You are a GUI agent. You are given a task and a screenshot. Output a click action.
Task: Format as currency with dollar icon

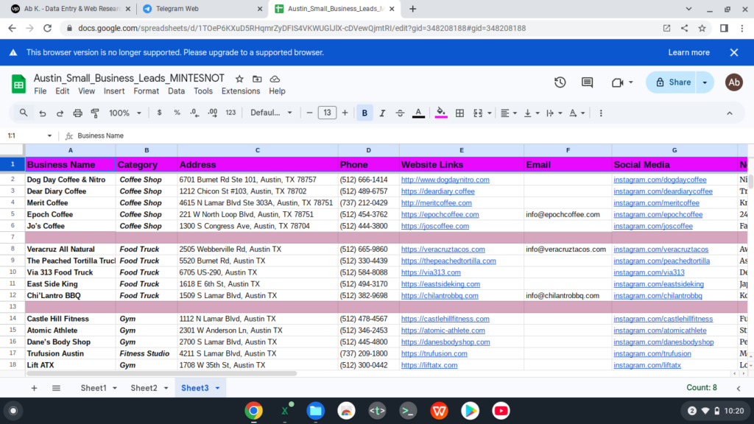coord(159,113)
